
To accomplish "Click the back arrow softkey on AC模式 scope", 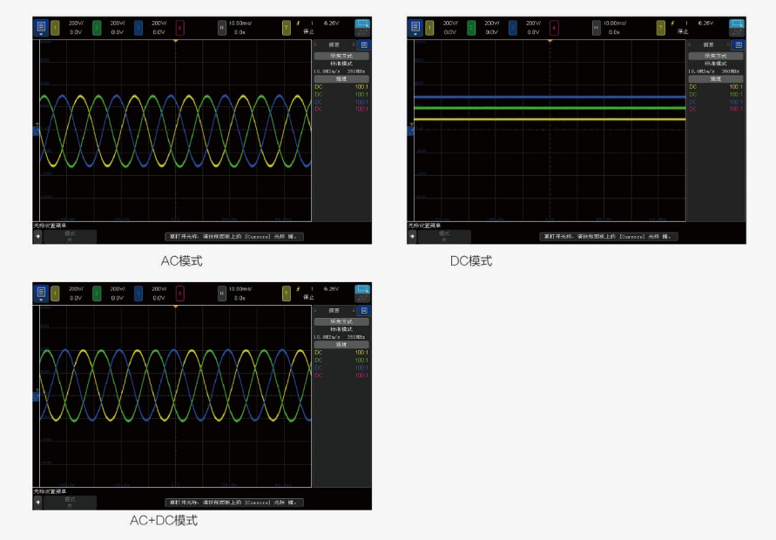I will pyautogui.click(x=38, y=237).
